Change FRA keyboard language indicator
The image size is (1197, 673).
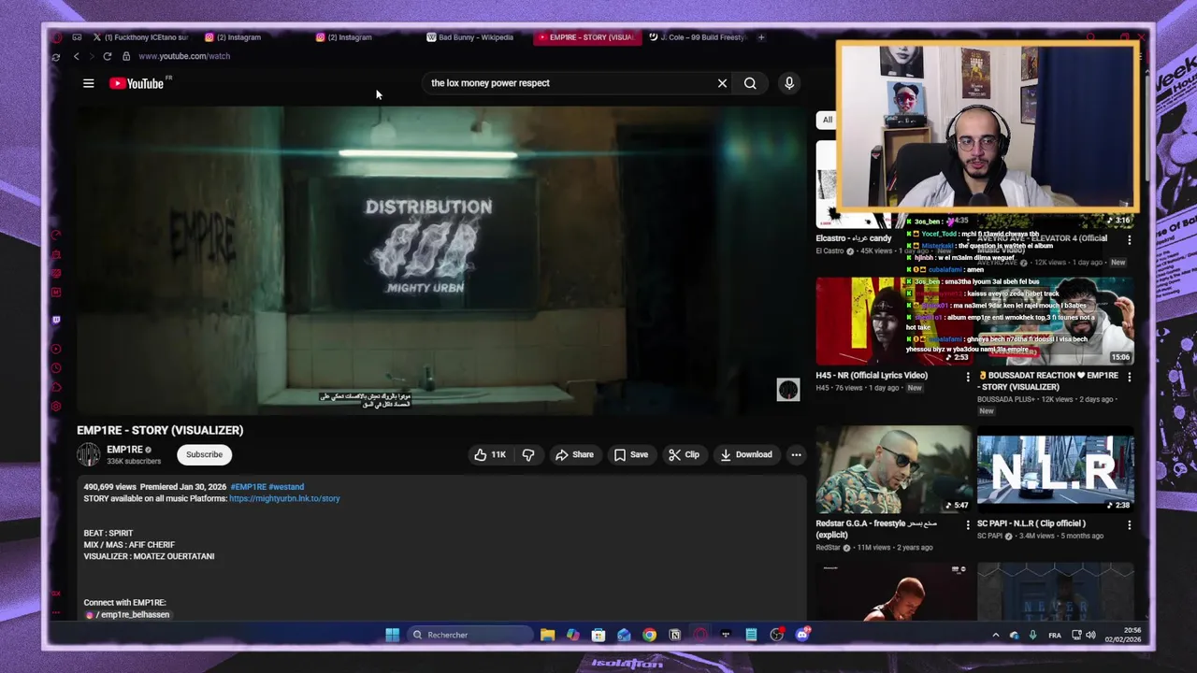tap(1055, 635)
